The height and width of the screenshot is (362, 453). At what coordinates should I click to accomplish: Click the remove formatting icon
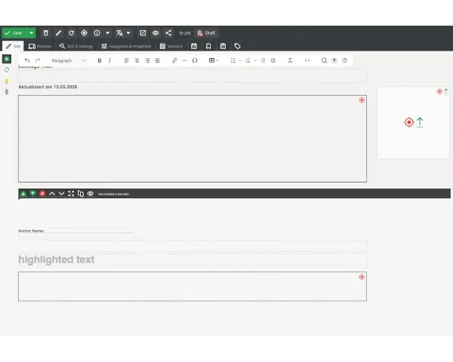tap(290, 60)
